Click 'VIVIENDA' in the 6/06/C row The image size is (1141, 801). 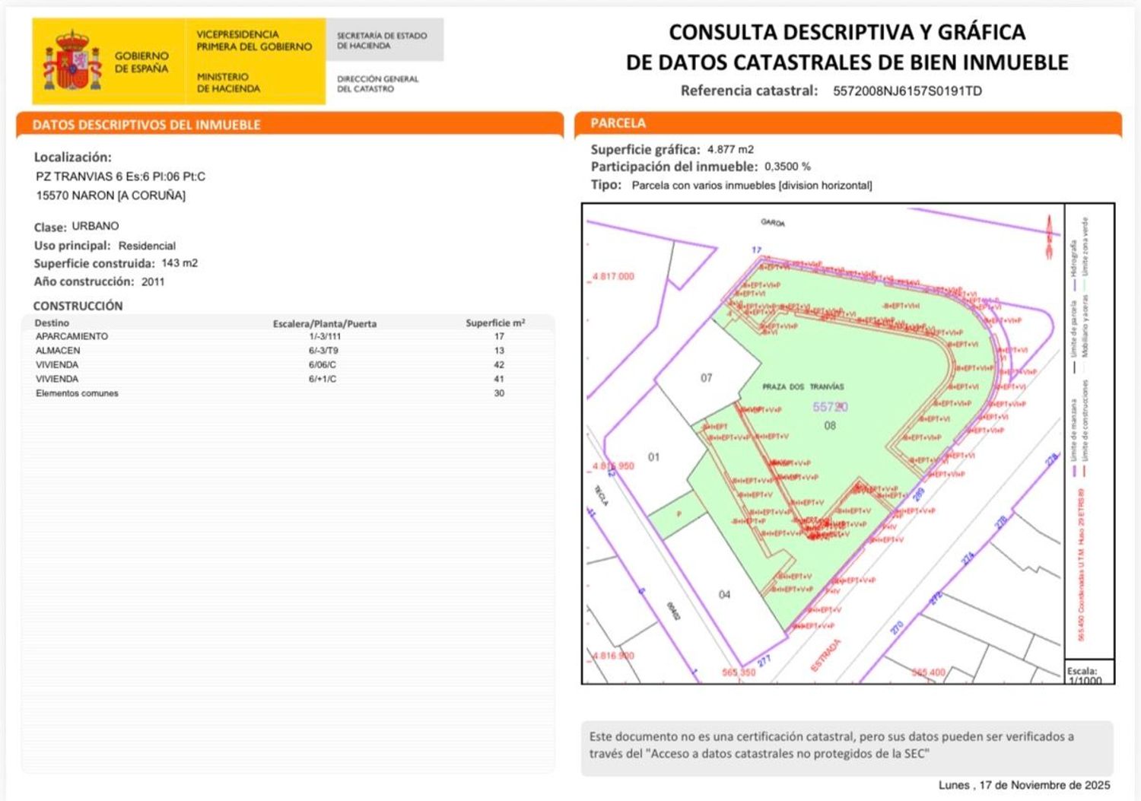[x=57, y=365]
